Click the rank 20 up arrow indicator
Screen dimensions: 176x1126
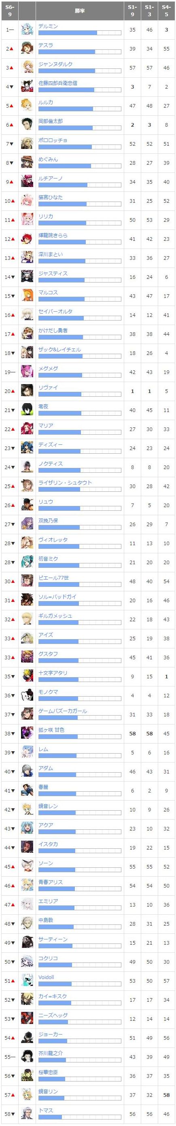coord(12,391)
